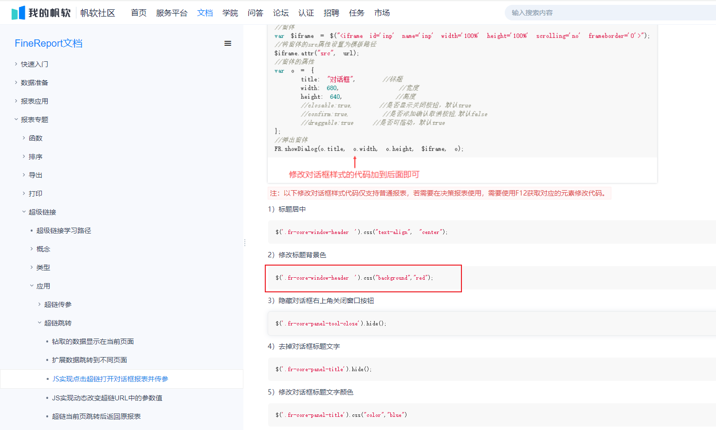716x430 pixels.
Task: Expand the 排序 chevron
Action: (x=24, y=156)
